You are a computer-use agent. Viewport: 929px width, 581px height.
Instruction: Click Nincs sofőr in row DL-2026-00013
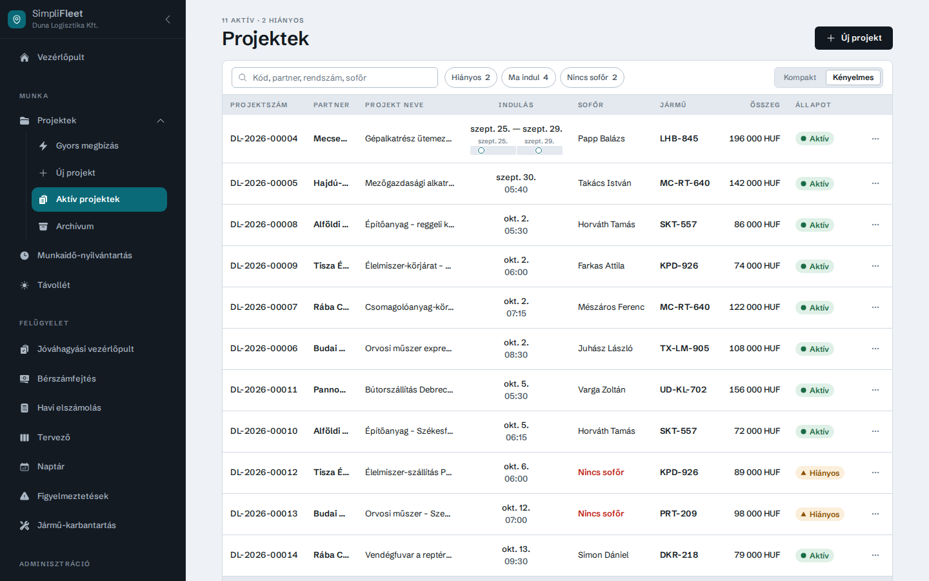(601, 514)
